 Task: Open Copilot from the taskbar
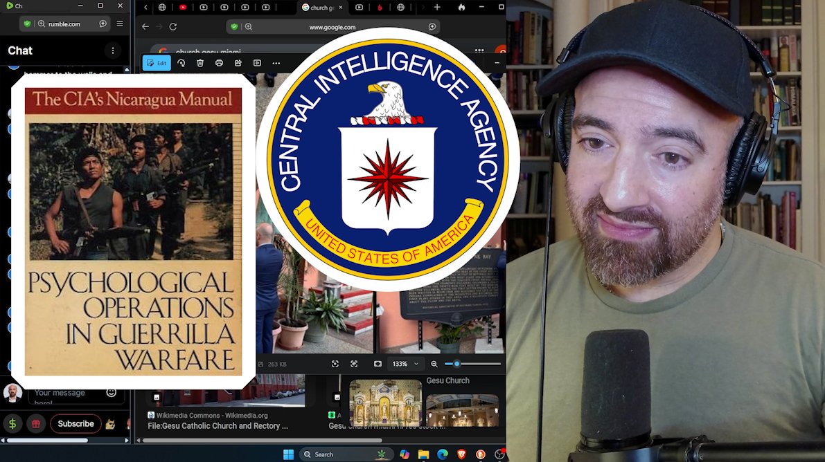click(x=404, y=454)
